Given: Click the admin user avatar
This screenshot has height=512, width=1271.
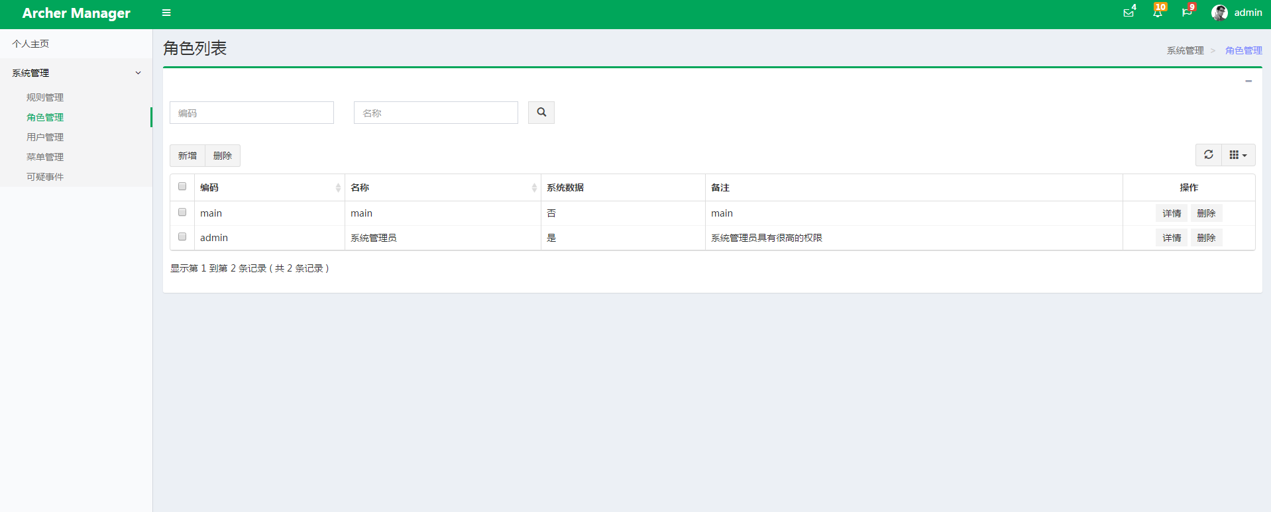Looking at the screenshot, I should pyautogui.click(x=1219, y=13).
